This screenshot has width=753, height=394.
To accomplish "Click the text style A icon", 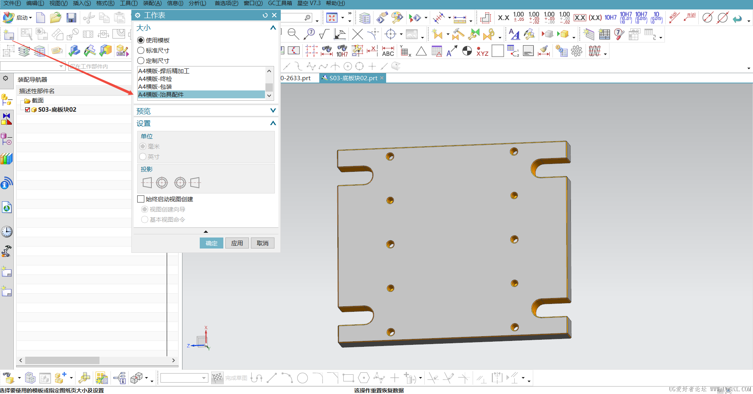I will coord(514,34).
